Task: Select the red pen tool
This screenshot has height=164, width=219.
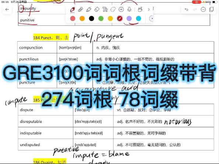Action: click(x=72, y=10)
